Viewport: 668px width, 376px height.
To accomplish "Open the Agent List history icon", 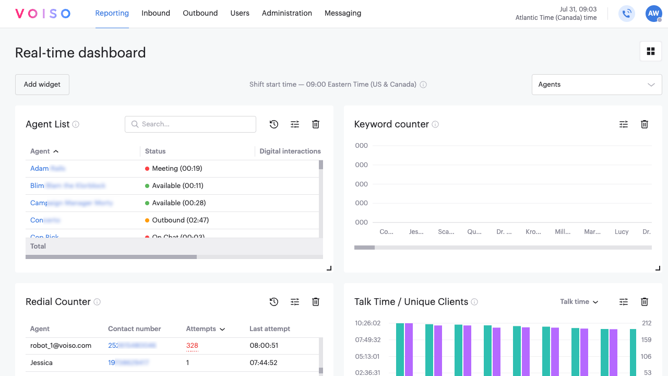I will click(273, 124).
